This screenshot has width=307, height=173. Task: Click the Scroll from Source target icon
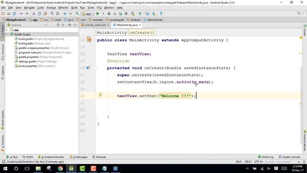58,25
